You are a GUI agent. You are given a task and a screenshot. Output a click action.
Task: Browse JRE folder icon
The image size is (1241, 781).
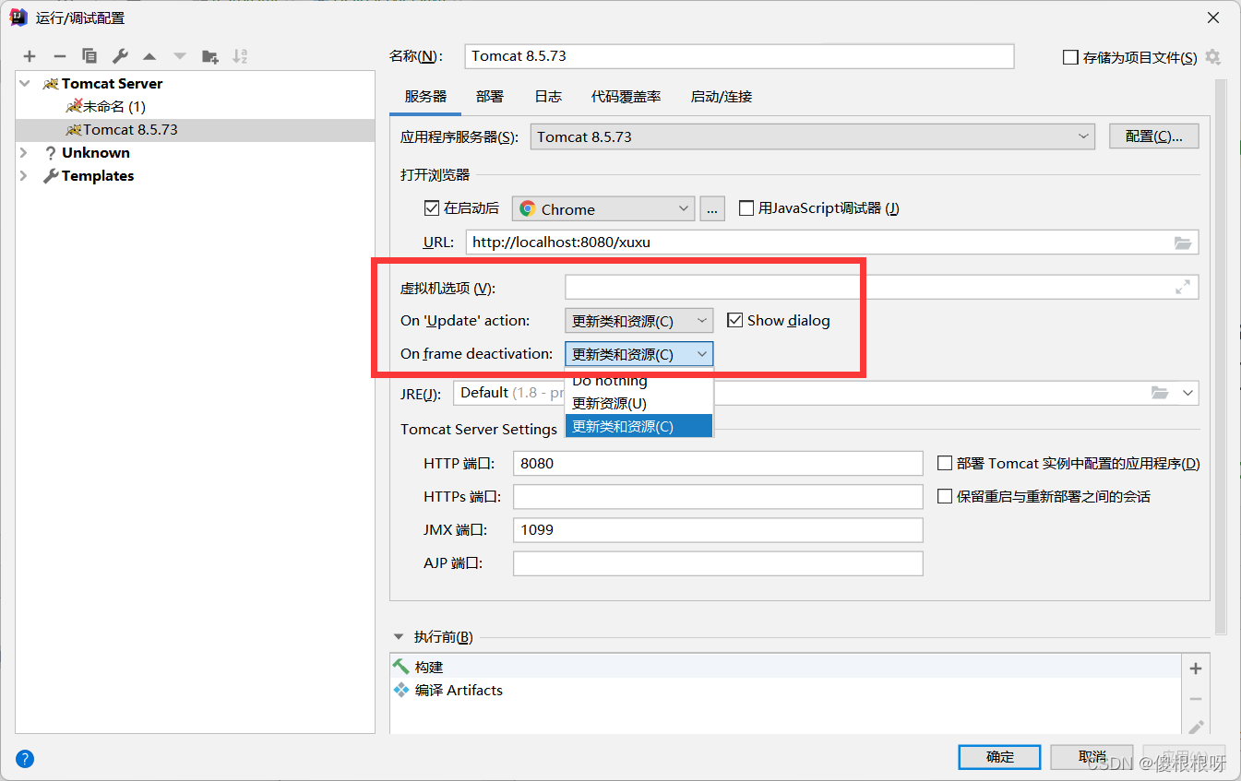[1160, 393]
